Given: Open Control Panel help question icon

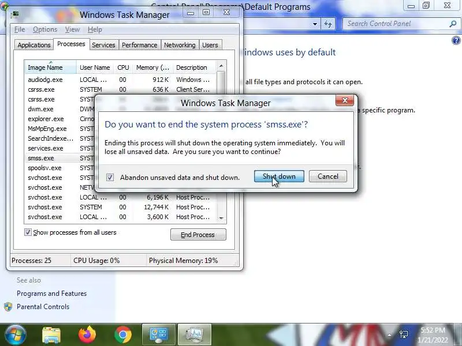Looking at the screenshot, I should point(456,40).
